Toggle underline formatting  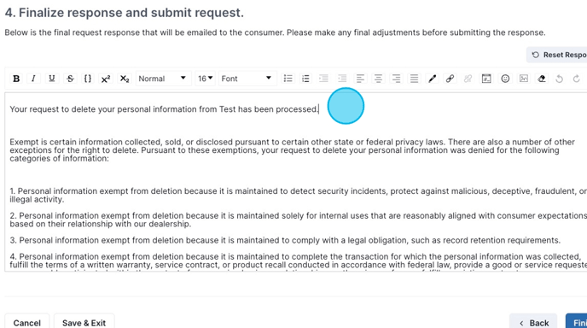point(52,79)
